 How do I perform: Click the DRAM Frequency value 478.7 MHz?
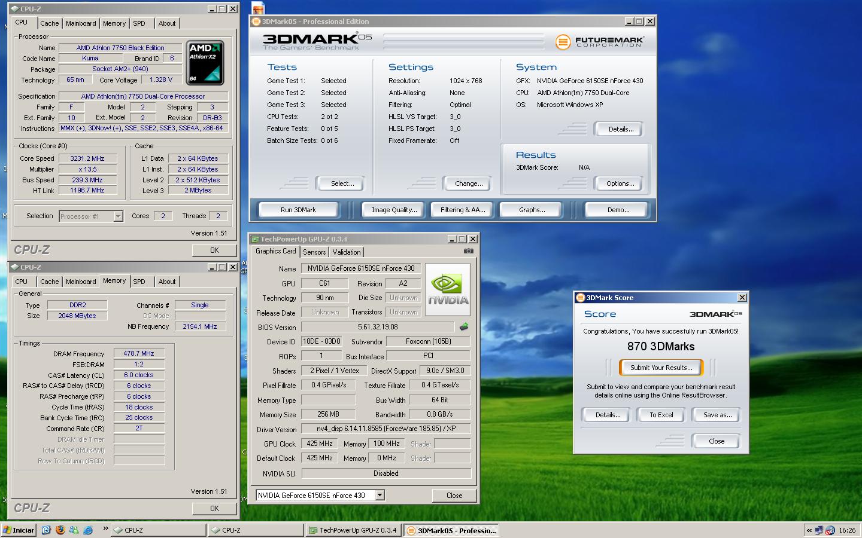pyautogui.click(x=139, y=353)
